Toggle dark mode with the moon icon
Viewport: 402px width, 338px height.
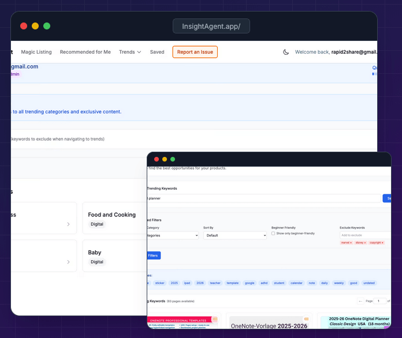tap(286, 52)
